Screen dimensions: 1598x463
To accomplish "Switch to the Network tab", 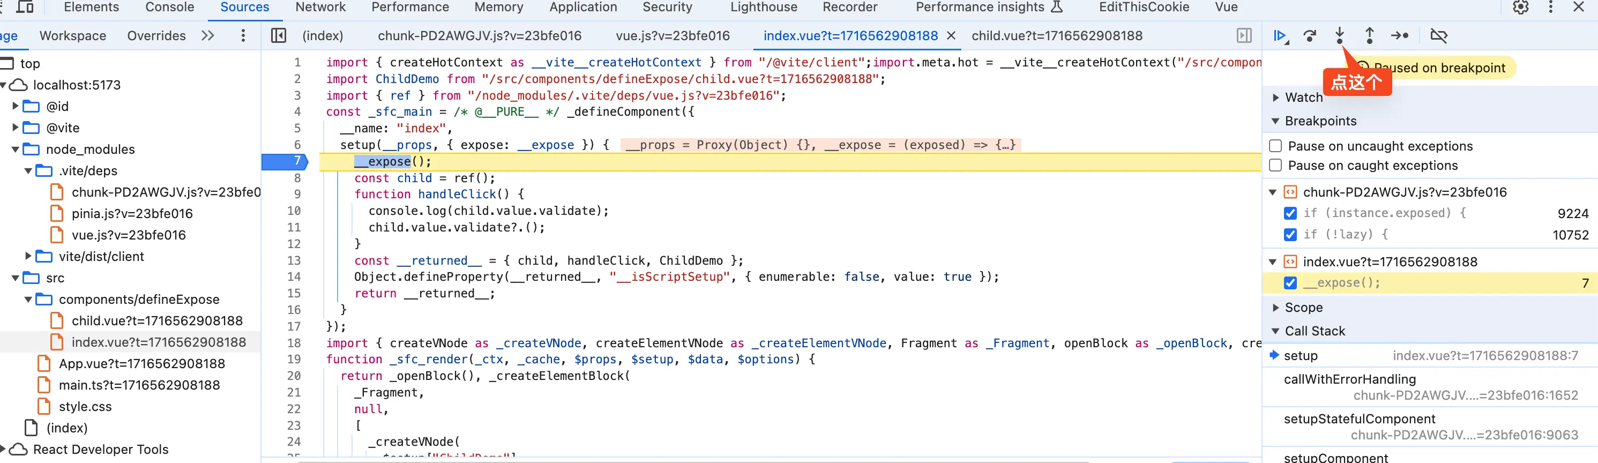I will pyautogui.click(x=320, y=8).
